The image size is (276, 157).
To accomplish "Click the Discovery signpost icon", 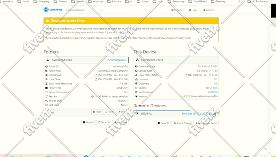I will pyautogui.click(x=136, y=84).
